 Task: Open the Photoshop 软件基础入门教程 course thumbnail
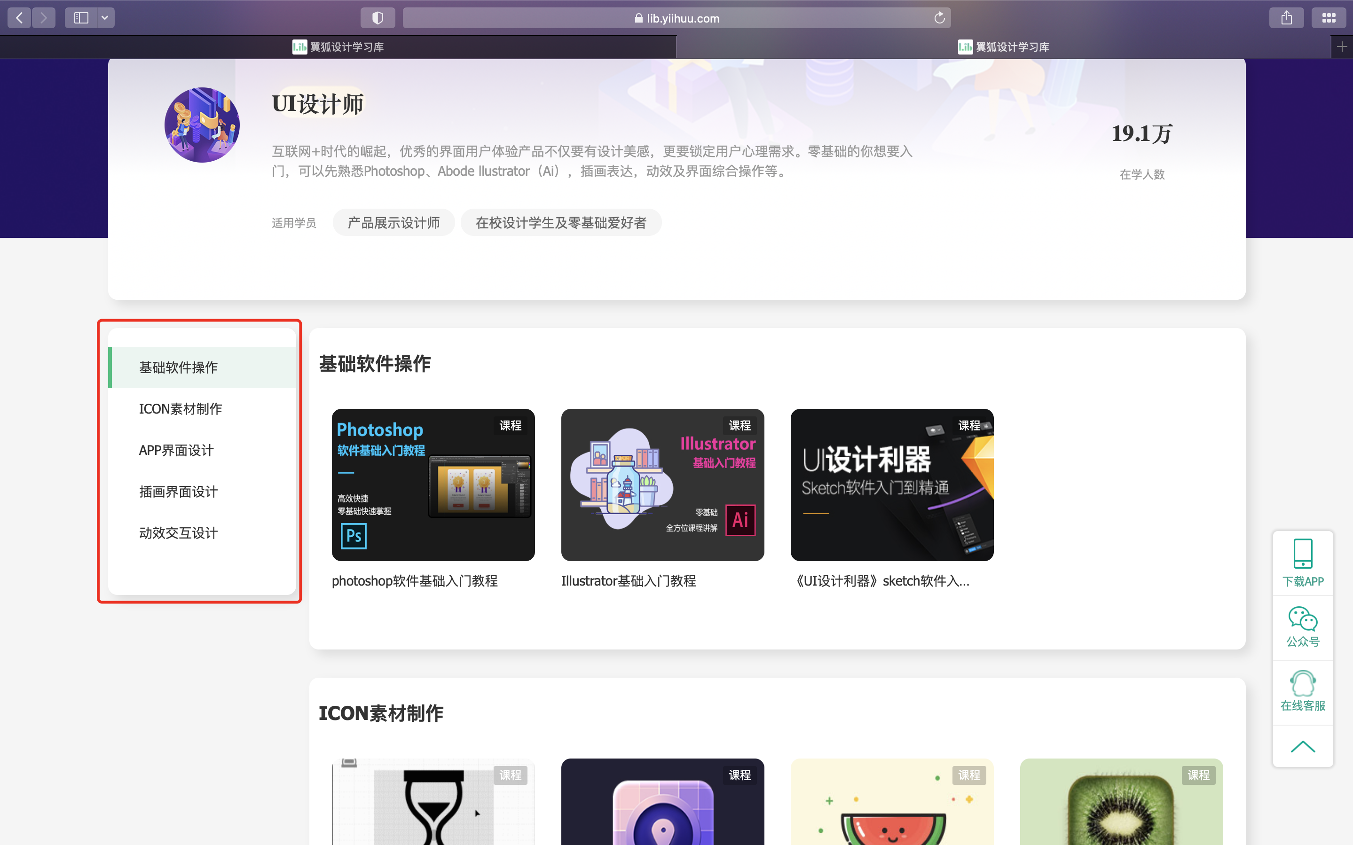click(x=433, y=485)
